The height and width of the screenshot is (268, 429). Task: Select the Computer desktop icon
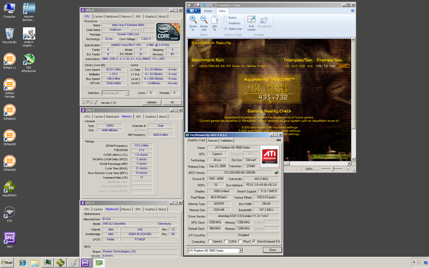(9, 10)
